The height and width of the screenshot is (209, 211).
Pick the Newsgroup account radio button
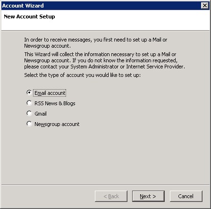pyautogui.click(x=29, y=124)
